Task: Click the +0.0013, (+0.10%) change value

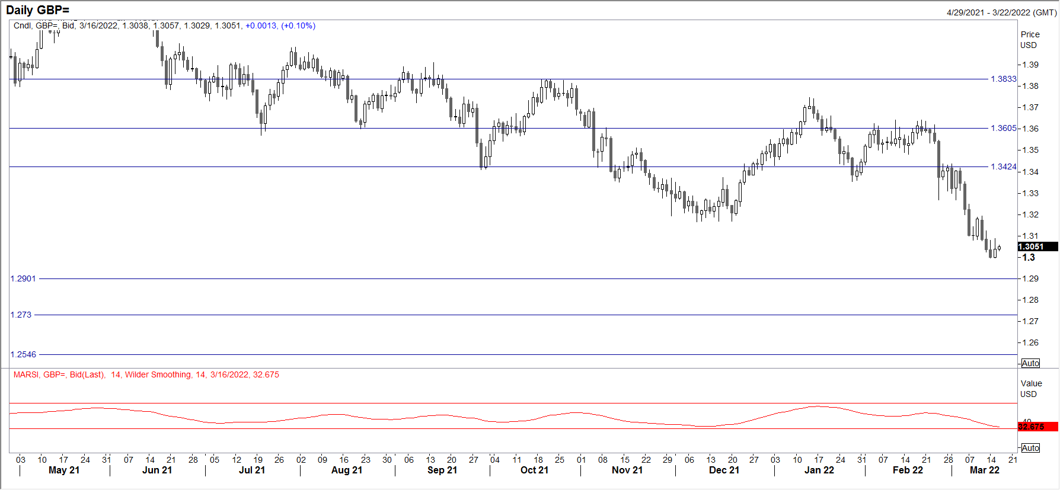Action: tap(280, 25)
